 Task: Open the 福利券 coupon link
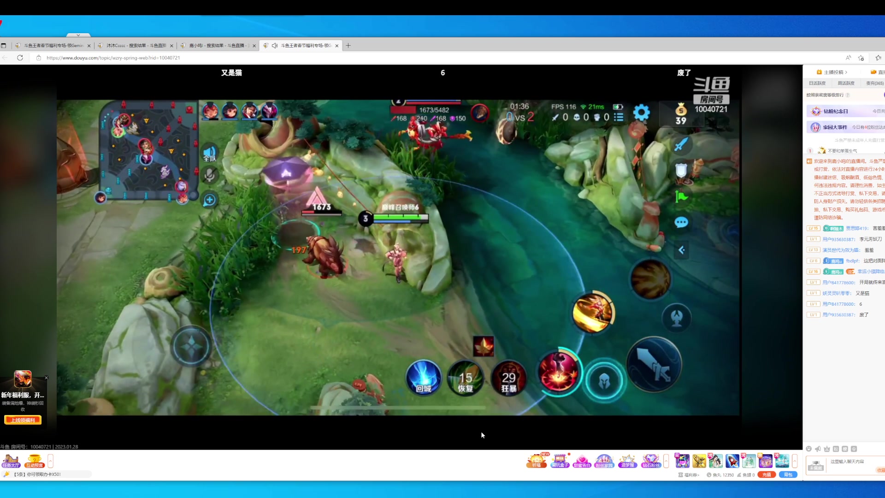[689, 474]
